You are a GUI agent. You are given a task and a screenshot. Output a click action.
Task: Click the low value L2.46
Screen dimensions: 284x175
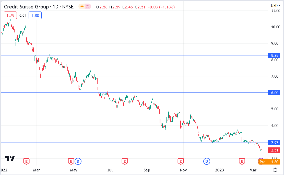[127, 7]
